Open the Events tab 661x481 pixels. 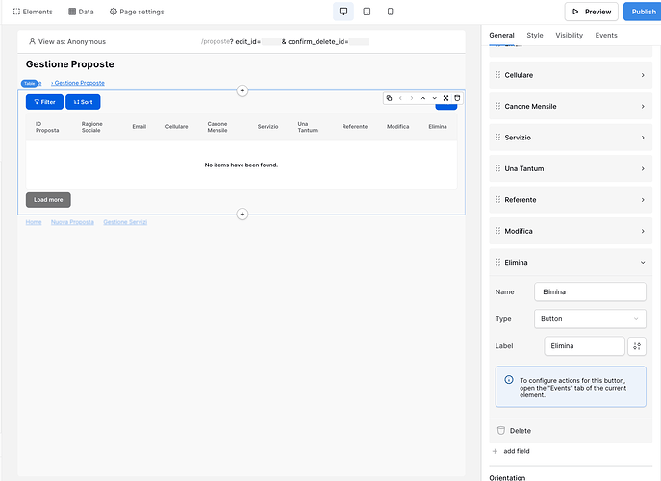[606, 35]
